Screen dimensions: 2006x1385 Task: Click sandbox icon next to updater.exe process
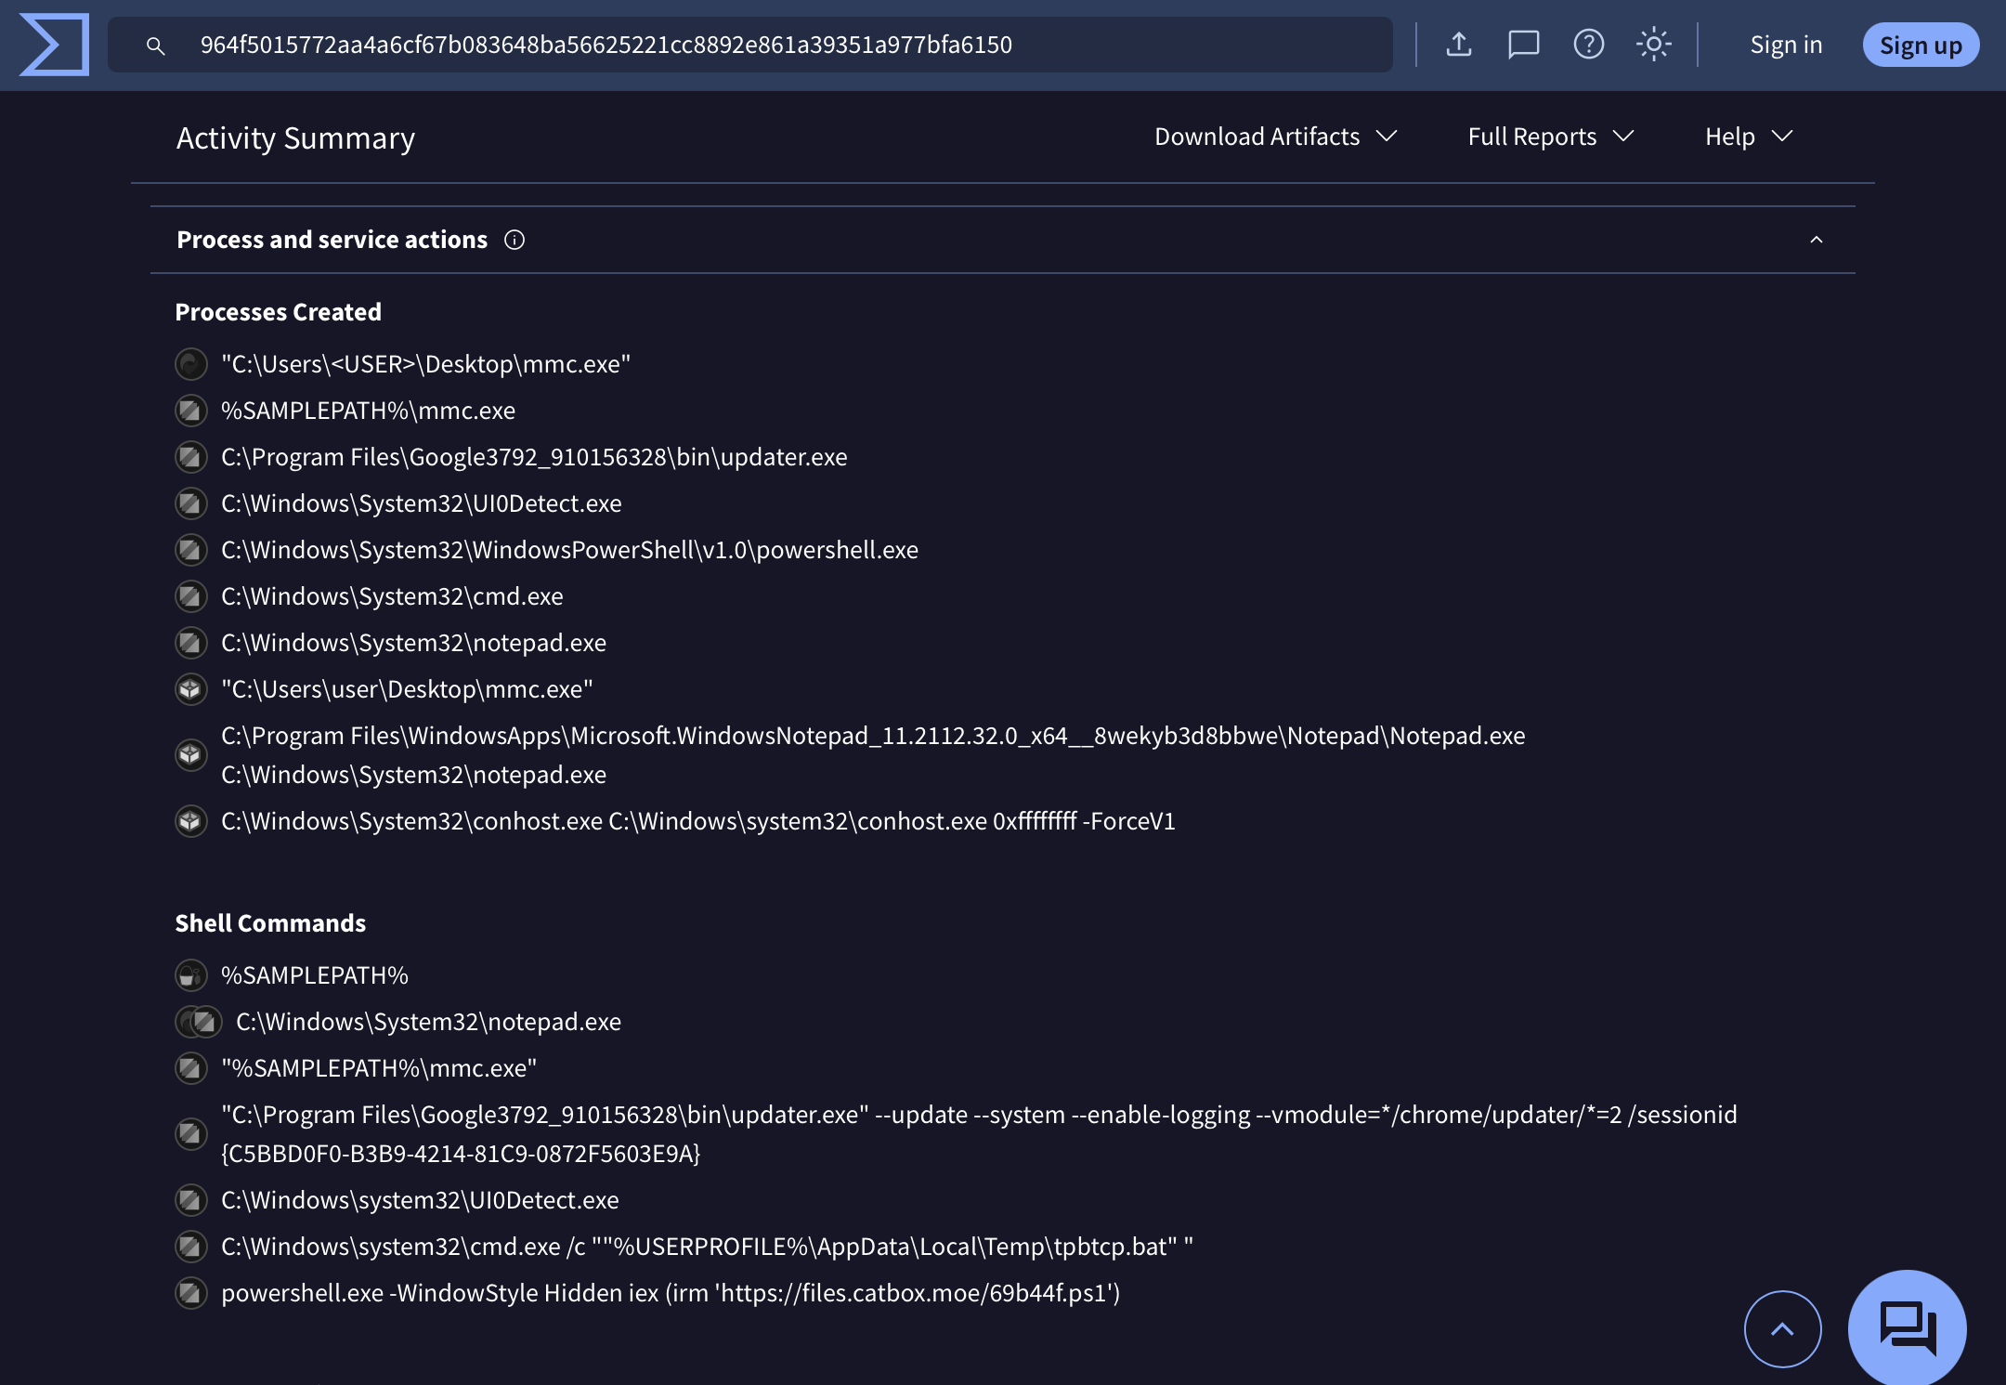[x=191, y=457]
